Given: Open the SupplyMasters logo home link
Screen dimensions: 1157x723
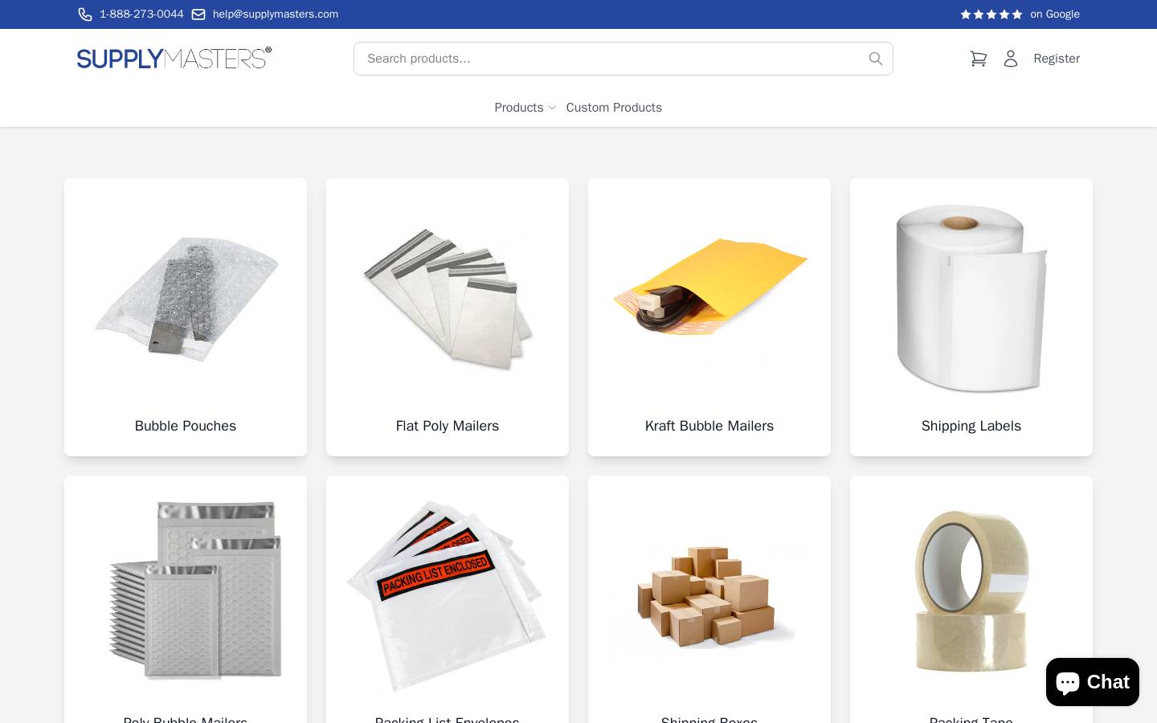Looking at the screenshot, I should [174, 58].
